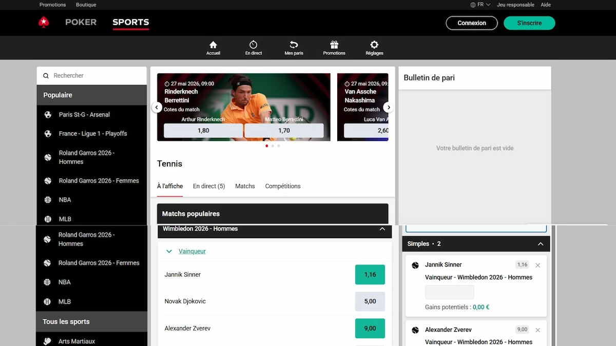Viewport: 616px width, 346px height.
Task: Open Van Assche Nakashima match banner
Action: (363, 107)
